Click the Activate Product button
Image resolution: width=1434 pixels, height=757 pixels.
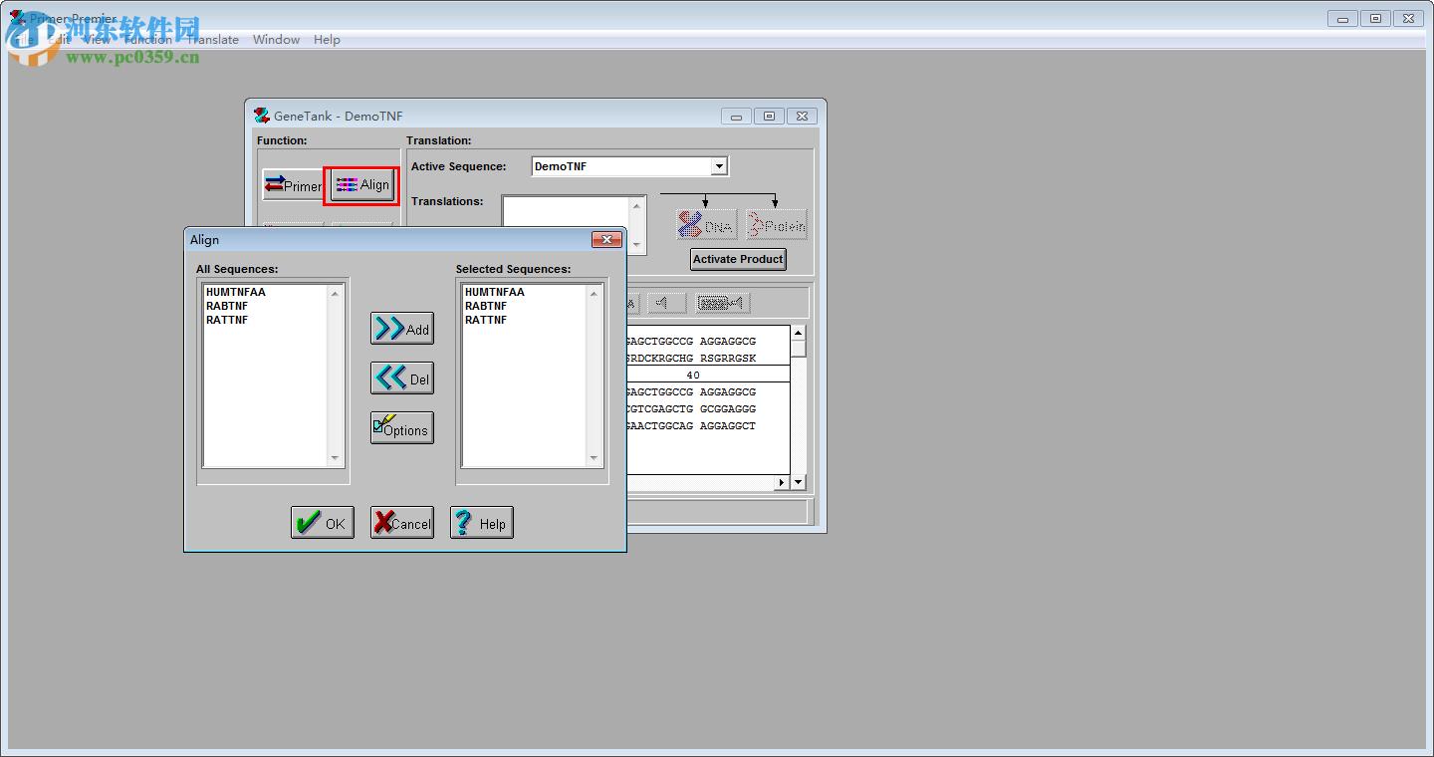(x=739, y=259)
